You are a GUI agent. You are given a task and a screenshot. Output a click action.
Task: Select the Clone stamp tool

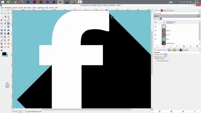[x=5, y=44]
